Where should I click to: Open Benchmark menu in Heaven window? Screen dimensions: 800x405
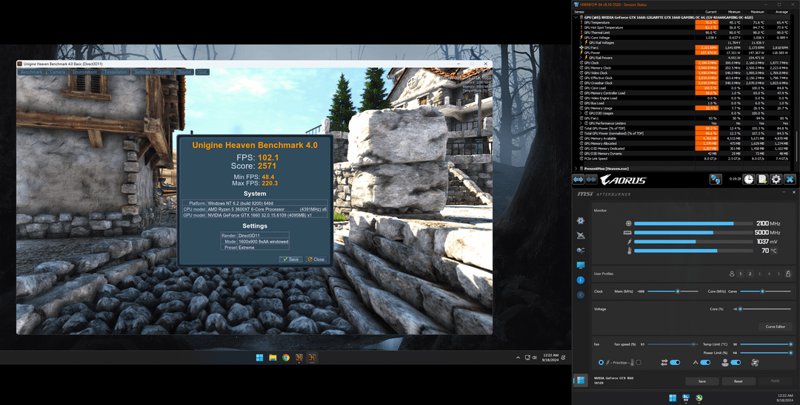[32, 72]
